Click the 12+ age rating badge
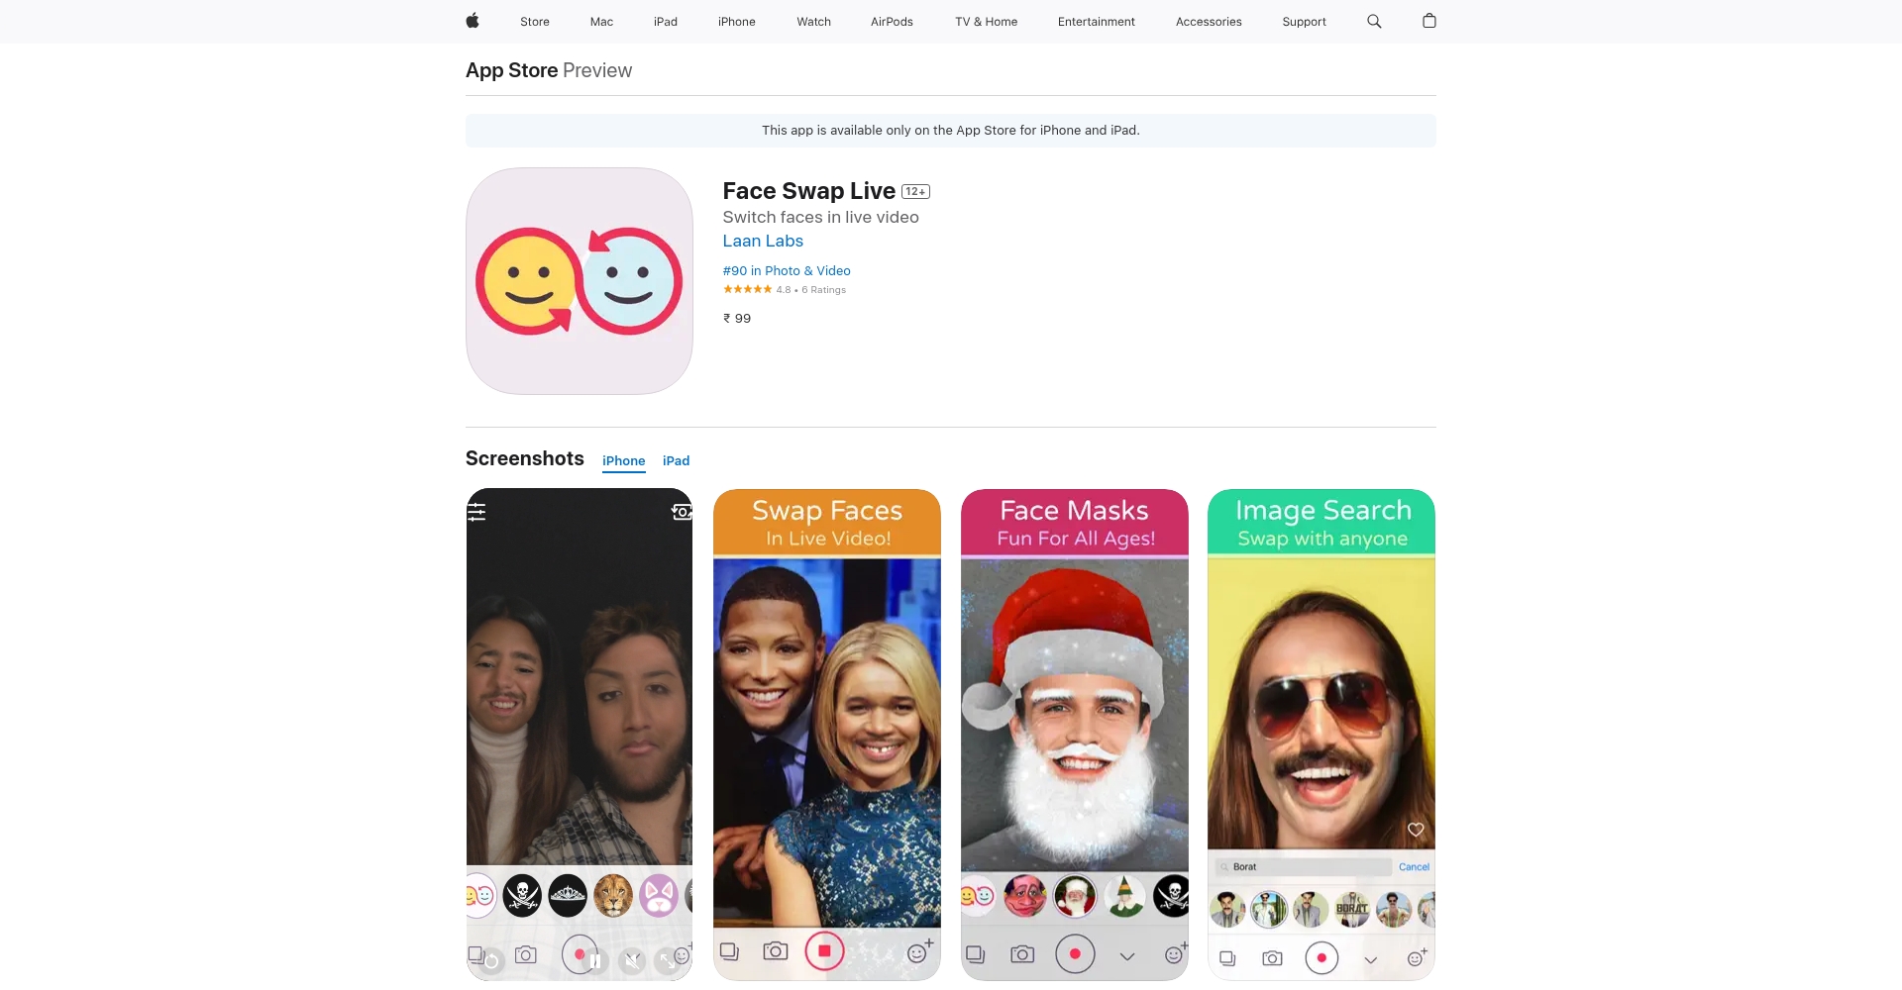This screenshot has width=1902, height=990. coord(915,192)
